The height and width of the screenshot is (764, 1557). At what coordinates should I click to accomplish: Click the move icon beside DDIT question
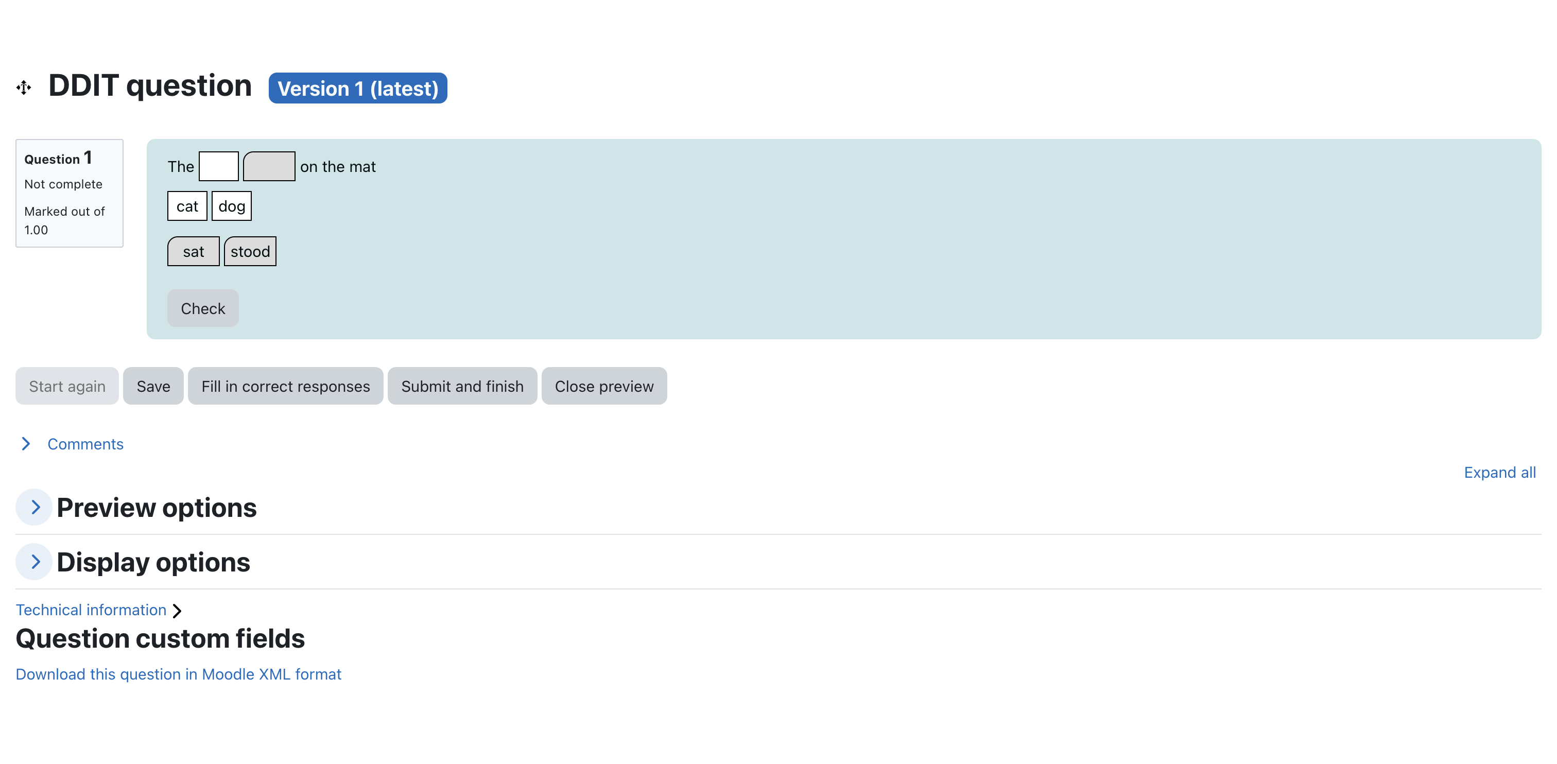(x=24, y=88)
